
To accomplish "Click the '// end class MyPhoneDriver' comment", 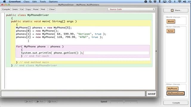I will [36, 65].
